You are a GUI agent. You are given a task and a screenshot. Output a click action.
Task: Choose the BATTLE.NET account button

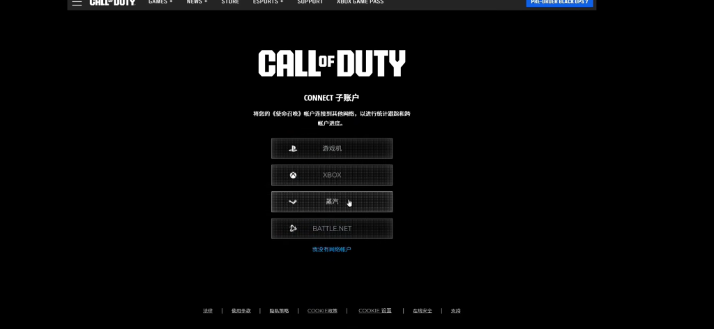pyautogui.click(x=332, y=229)
